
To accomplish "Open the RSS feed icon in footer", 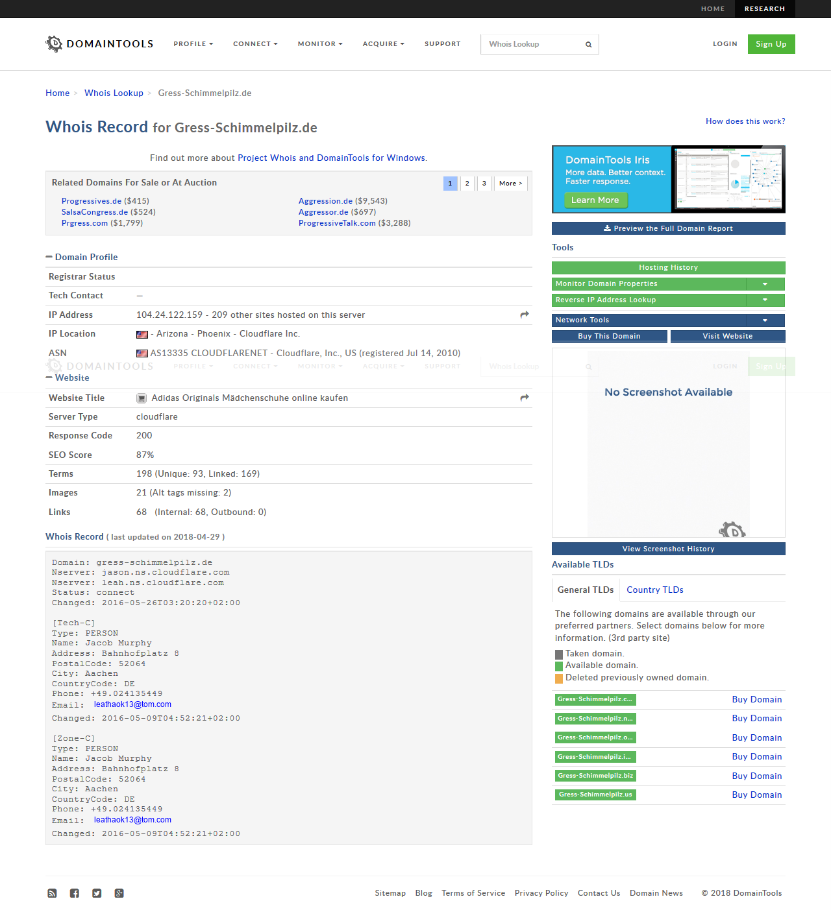I will (x=52, y=893).
